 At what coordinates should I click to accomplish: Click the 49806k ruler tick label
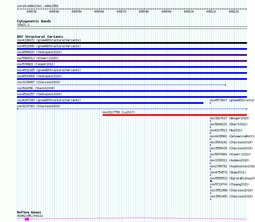coord(99,11)
